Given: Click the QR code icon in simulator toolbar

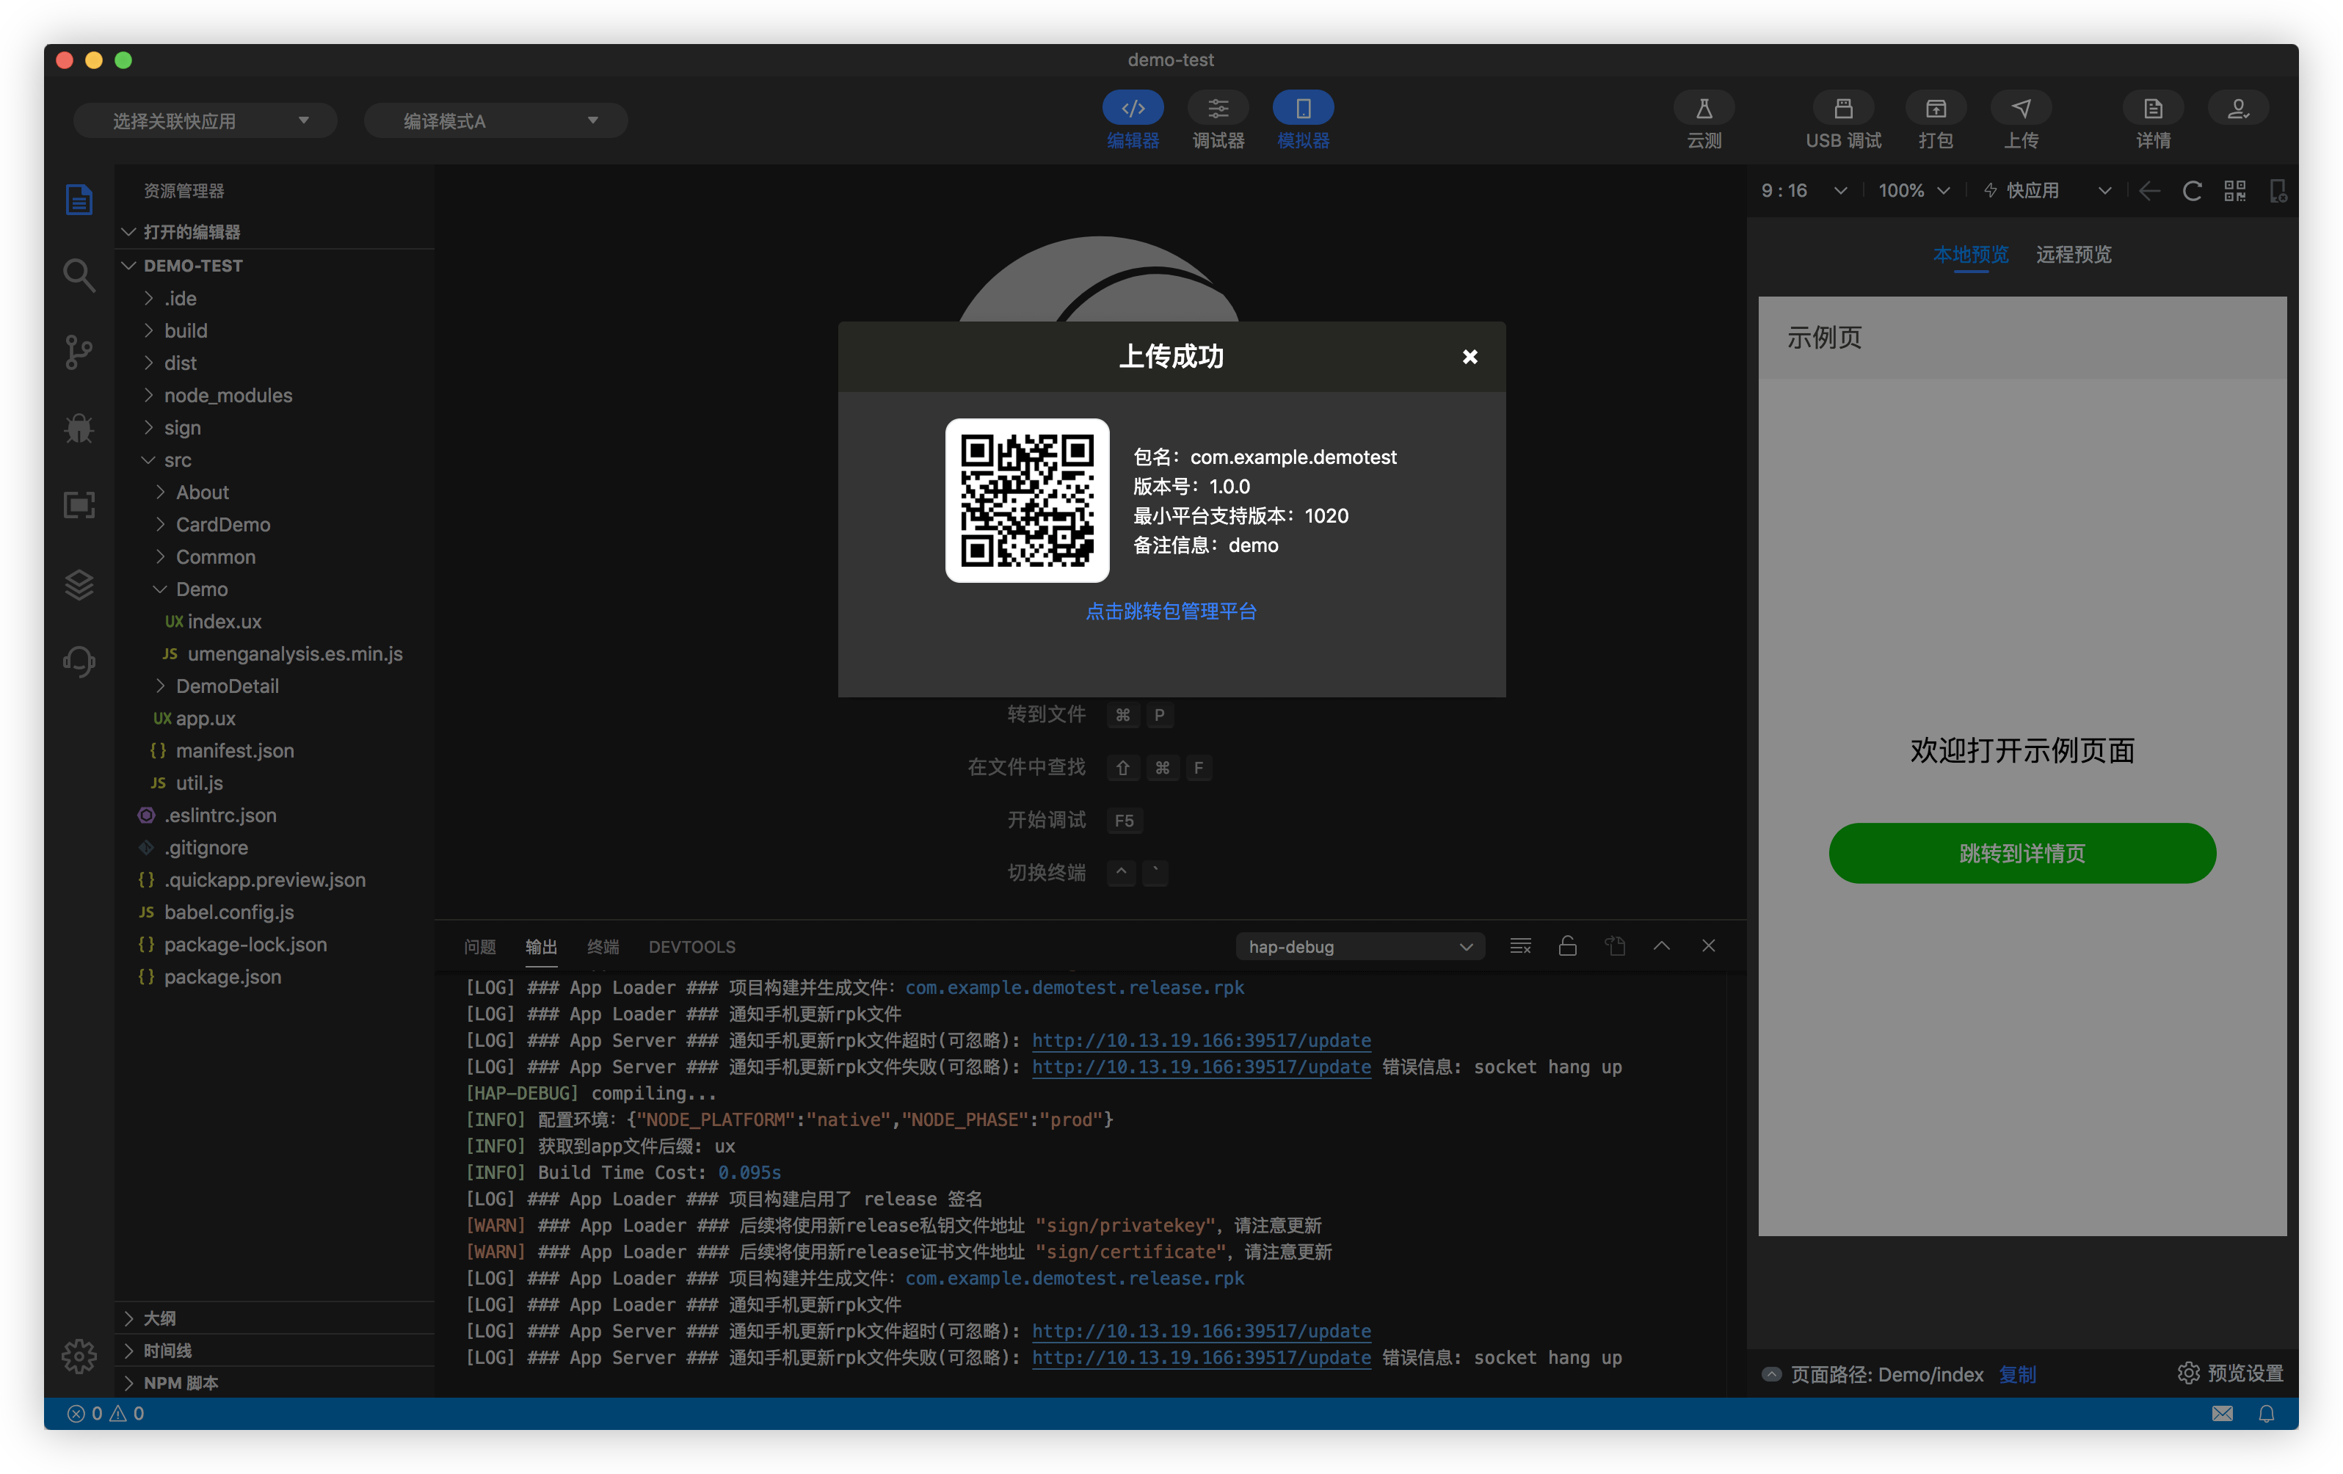Looking at the screenshot, I should tap(2235, 191).
